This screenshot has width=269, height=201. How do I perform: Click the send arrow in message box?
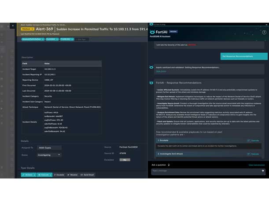point(262,171)
